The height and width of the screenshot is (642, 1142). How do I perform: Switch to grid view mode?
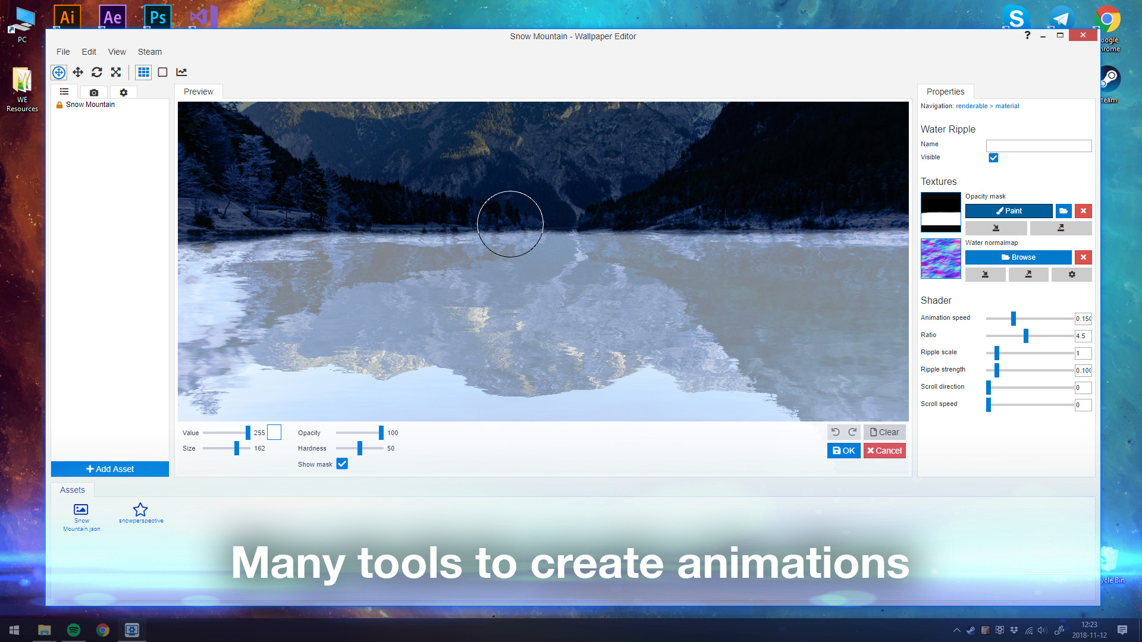143,72
